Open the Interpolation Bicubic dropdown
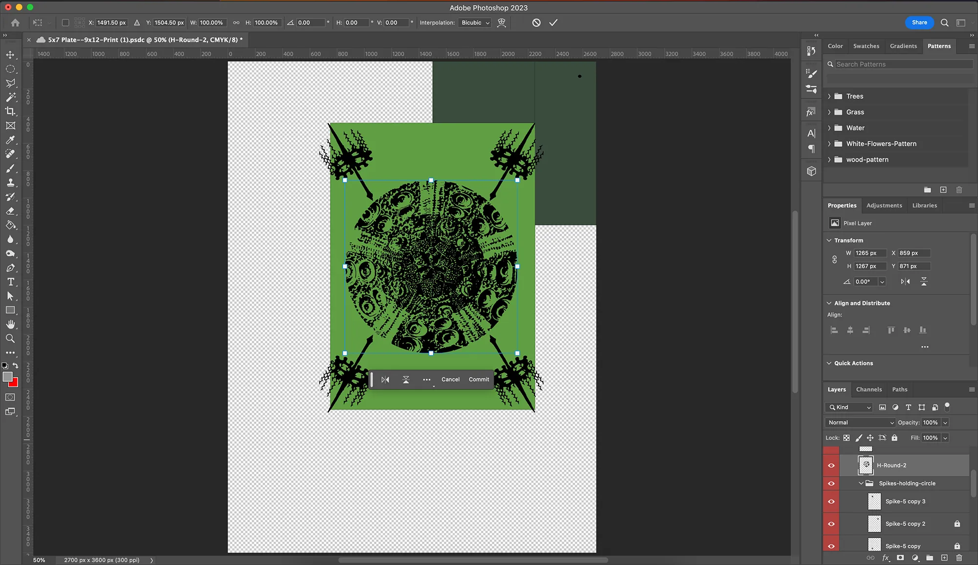 click(475, 23)
